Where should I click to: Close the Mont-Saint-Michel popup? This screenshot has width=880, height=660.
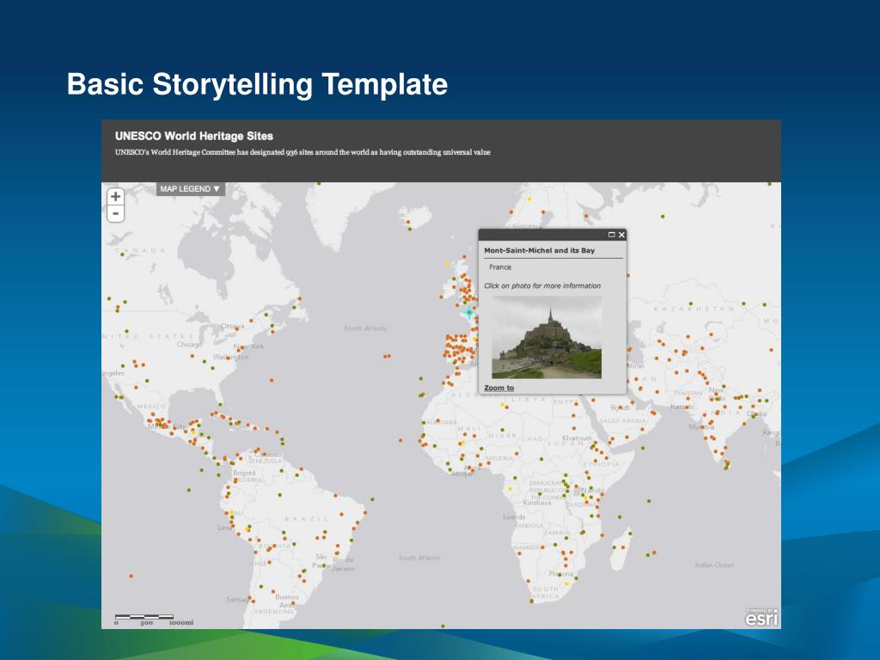(621, 235)
